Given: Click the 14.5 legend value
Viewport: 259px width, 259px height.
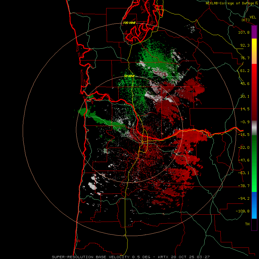Looking at the screenshot, I should 245,109.
